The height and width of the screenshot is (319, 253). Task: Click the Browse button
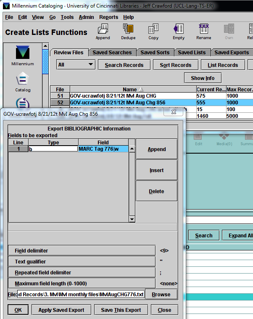[x=161, y=294]
